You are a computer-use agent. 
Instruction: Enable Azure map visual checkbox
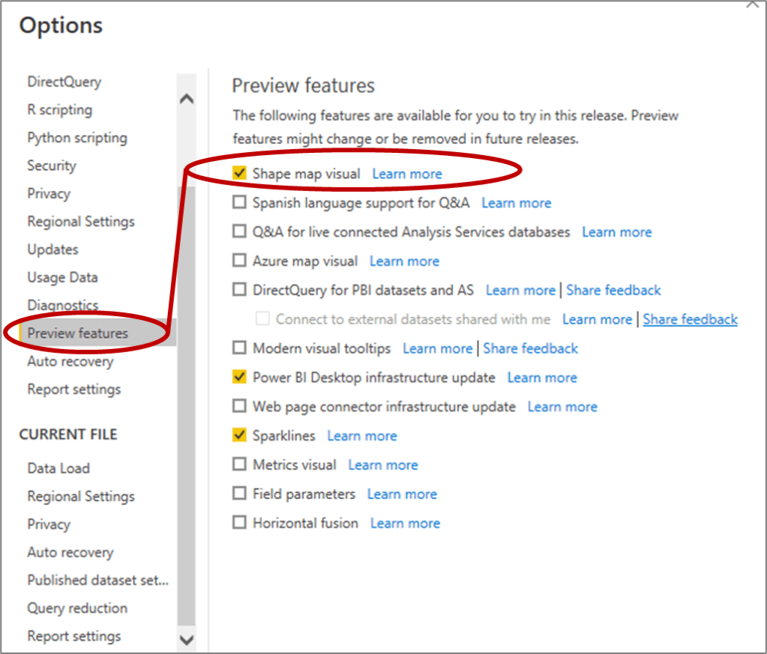point(239,261)
